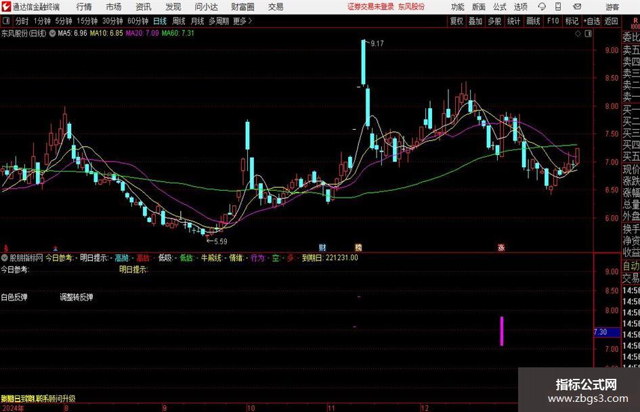Expand the 更多 periods chevron
This screenshot has width=640, height=412.
click(x=250, y=21)
